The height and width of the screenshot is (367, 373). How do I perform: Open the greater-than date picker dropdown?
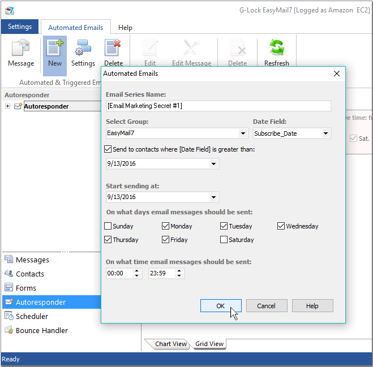coord(213,164)
